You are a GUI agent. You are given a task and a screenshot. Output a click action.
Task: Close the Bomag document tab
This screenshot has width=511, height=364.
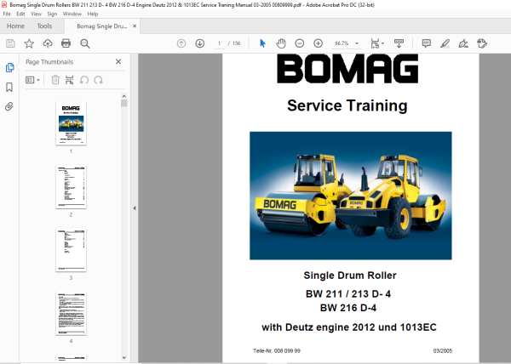pos(135,26)
